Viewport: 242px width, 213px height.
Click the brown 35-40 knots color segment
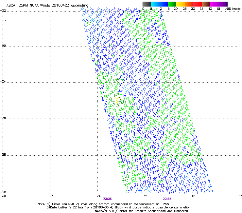coord(206,4)
